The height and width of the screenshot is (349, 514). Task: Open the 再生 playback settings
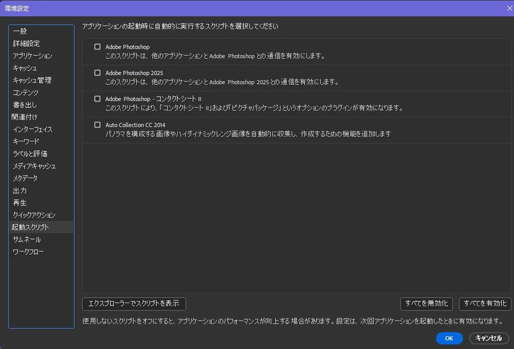41,203
